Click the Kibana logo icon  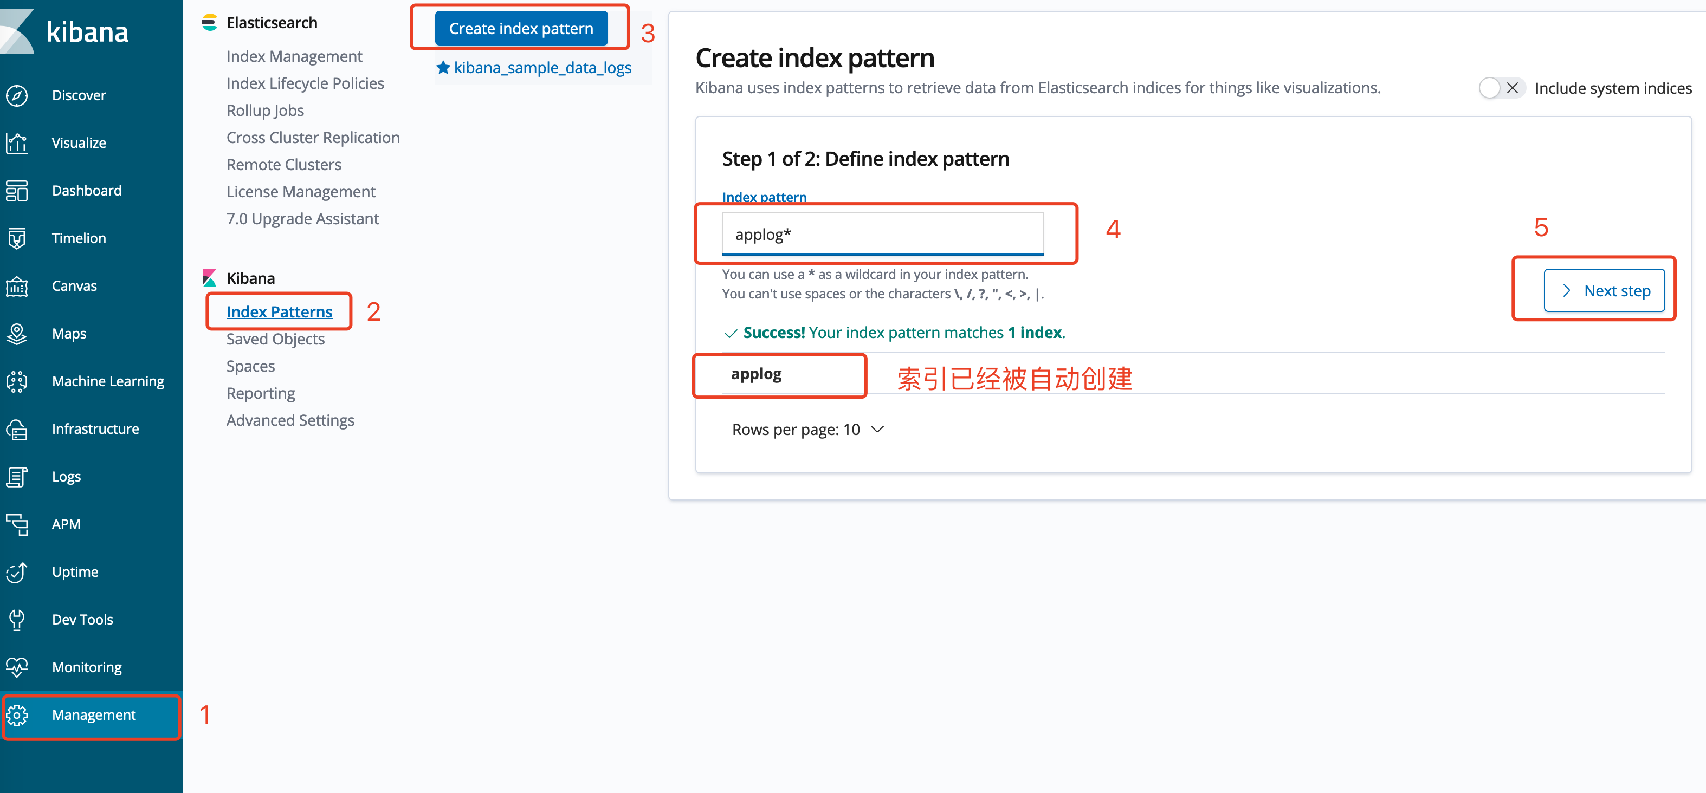(x=17, y=31)
